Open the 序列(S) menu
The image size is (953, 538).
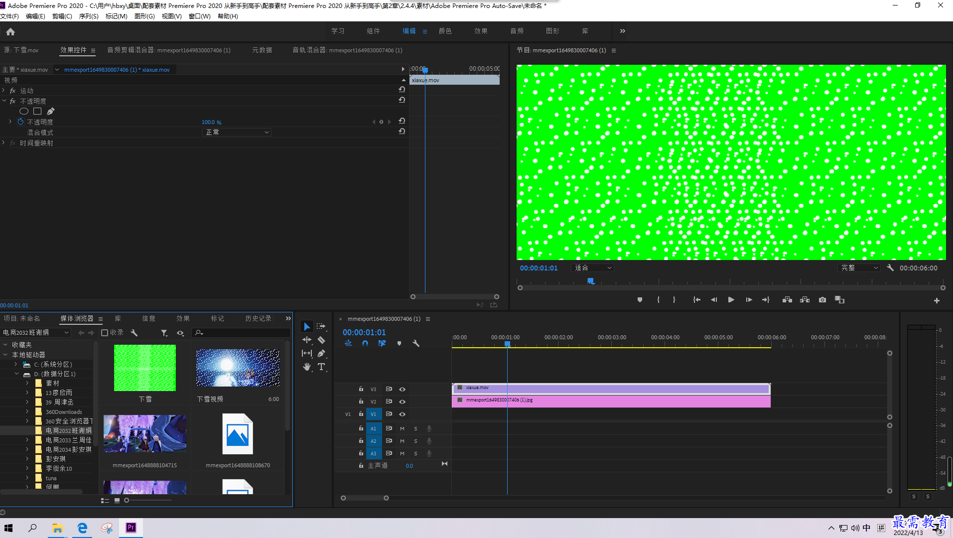pos(89,16)
